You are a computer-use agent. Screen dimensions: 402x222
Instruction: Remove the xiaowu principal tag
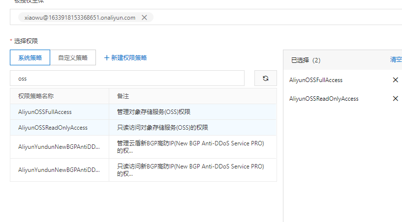point(144,17)
